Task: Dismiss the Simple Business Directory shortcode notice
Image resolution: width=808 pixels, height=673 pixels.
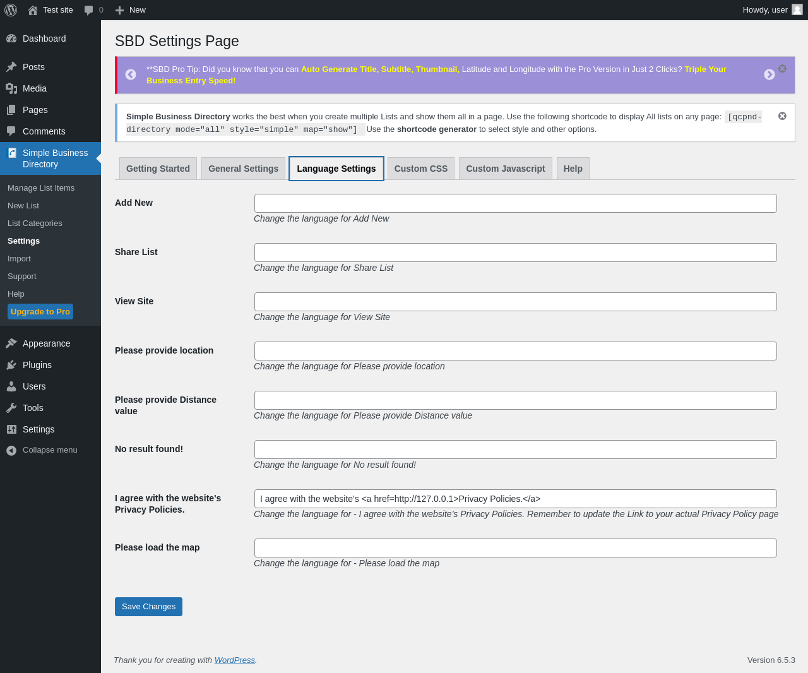Action: pos(783,116)
